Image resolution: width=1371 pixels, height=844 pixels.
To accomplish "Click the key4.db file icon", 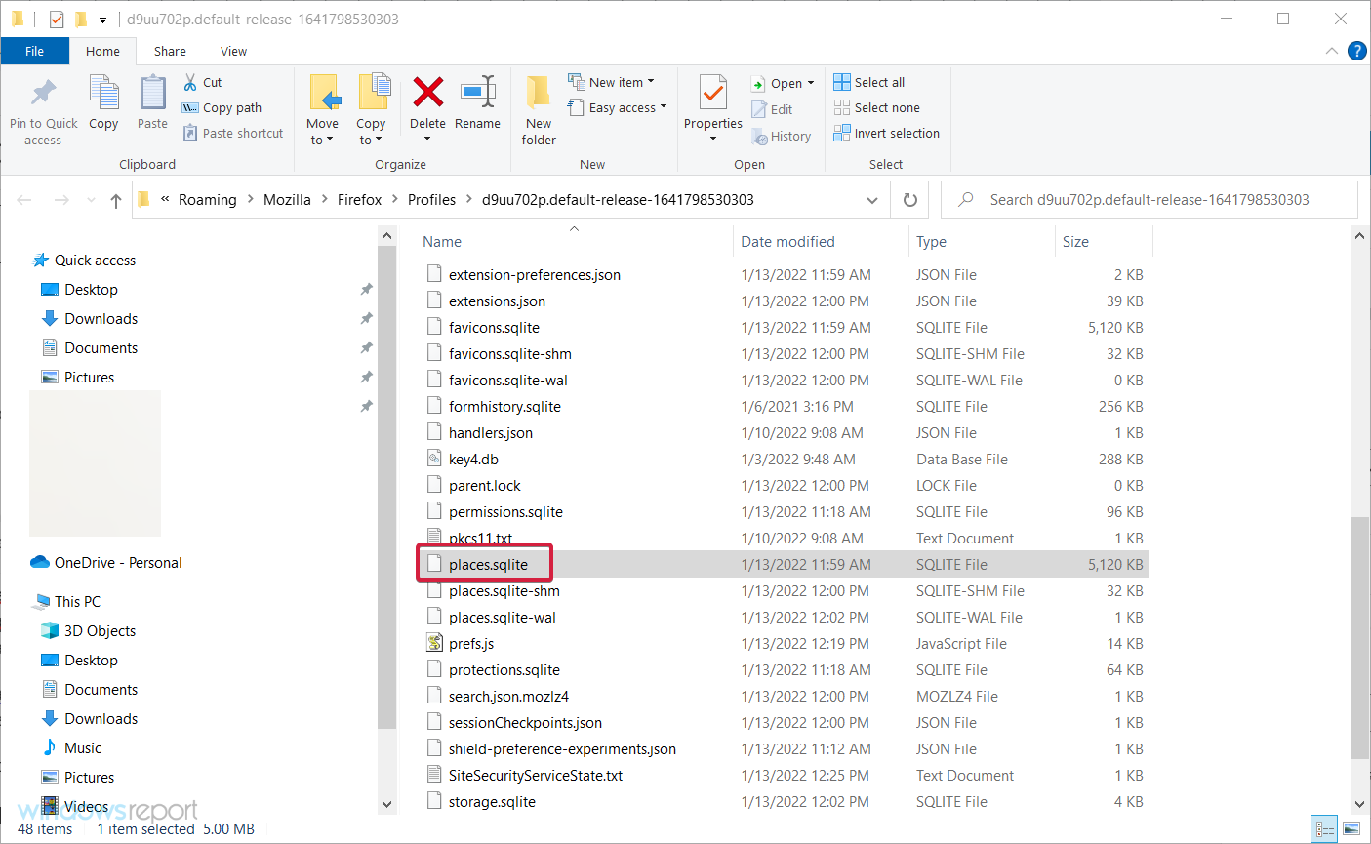I will point(435,459).
